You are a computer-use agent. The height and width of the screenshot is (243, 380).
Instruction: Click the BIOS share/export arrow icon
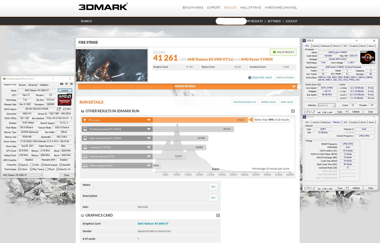point(59,109)
